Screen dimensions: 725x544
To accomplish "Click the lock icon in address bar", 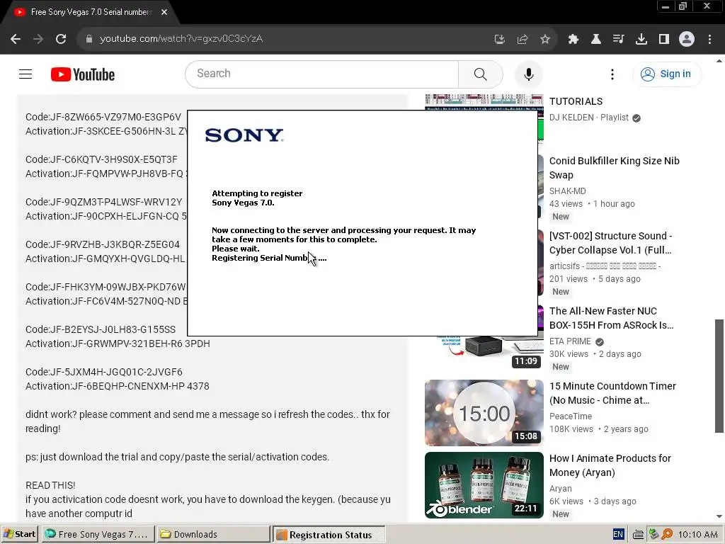I will coord(89,39).
